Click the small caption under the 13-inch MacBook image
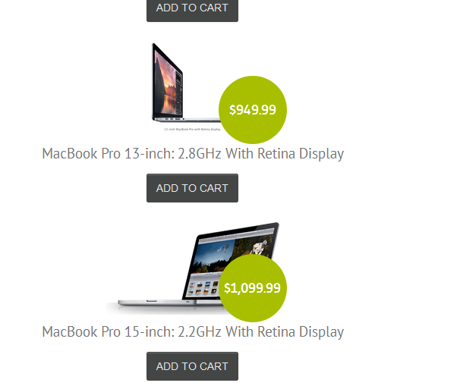460x389 pixels. click(192, 129)
